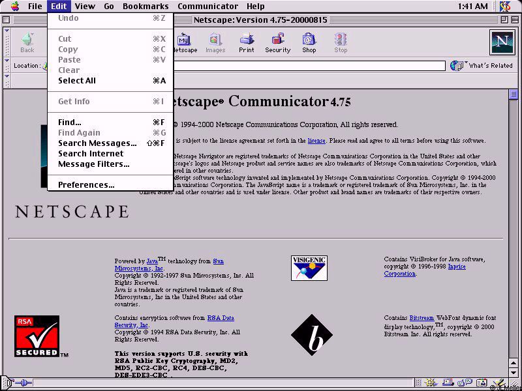Open Preferences... from Edit menu
522x391 pixels.
point(110,185)
